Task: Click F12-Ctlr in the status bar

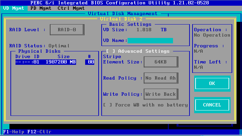Action: 39,132
